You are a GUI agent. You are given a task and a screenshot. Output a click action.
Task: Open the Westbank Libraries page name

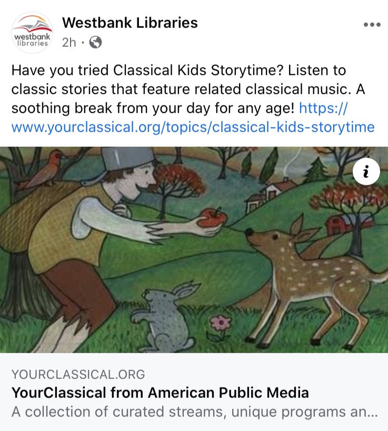point(130,23)
